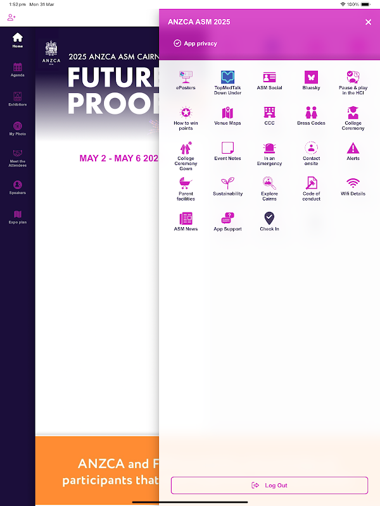Close the ANZCA ASM 2025 panel
This screenshot has width=380, height=506.
tap(368, 22)
